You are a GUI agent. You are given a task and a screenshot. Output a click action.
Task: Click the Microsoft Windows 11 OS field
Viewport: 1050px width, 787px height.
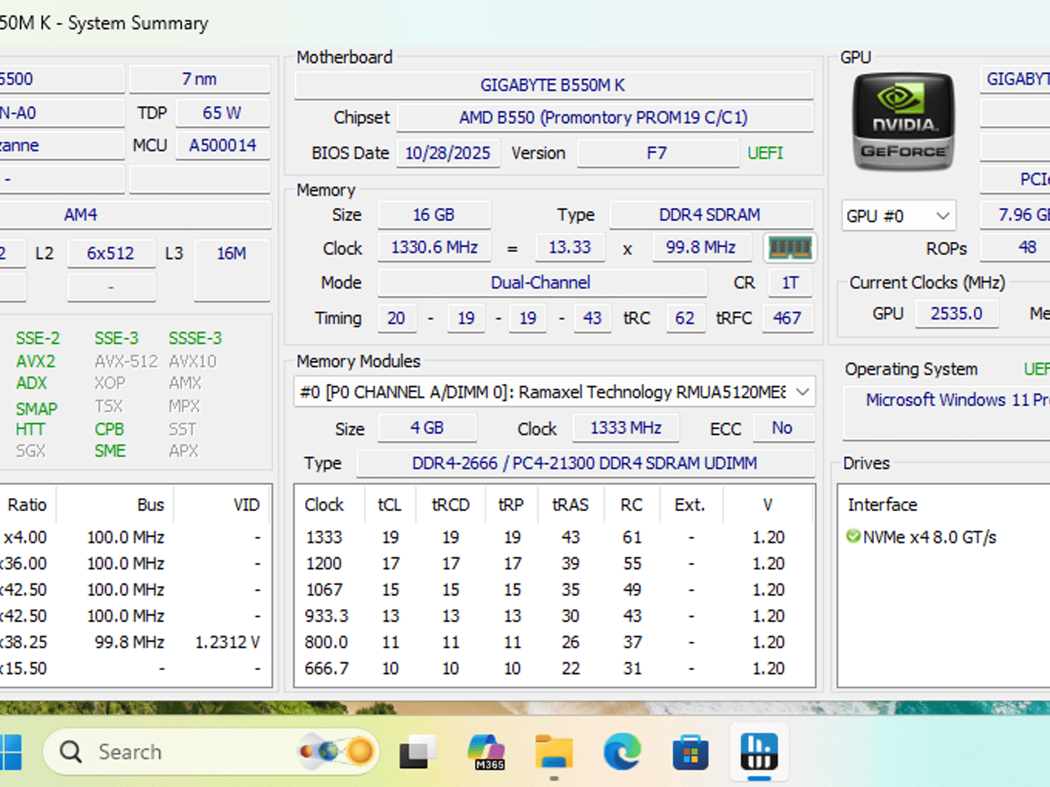(946, 413)
